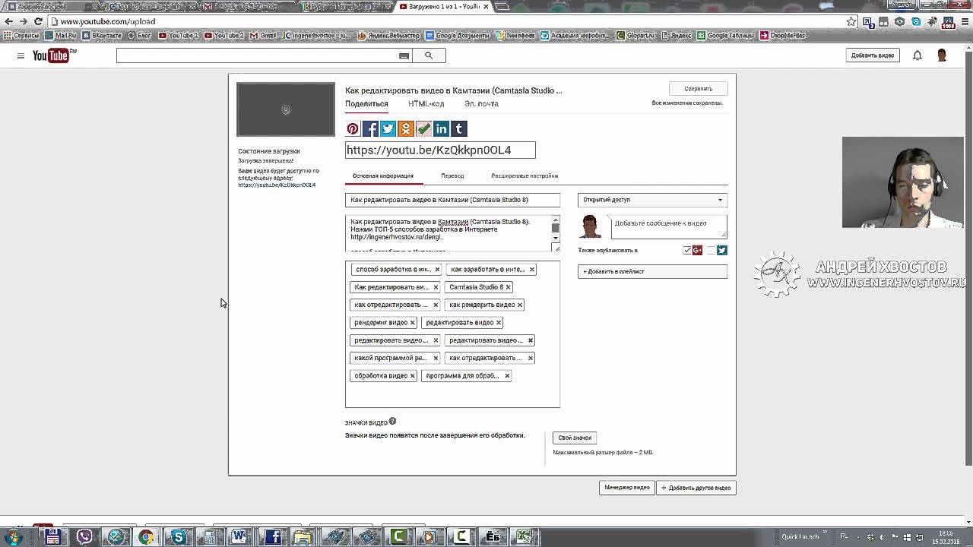Click the 'Свой значок' button
This screenshot has height=547, width=973.
(x=575, y=438)
